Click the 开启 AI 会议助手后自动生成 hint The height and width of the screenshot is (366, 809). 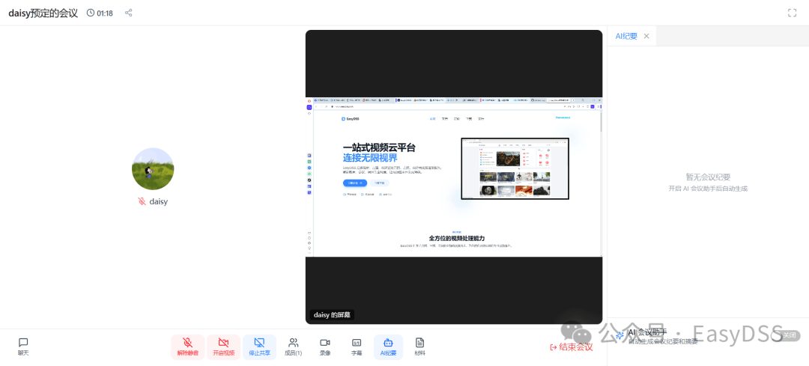pos(708,189)
